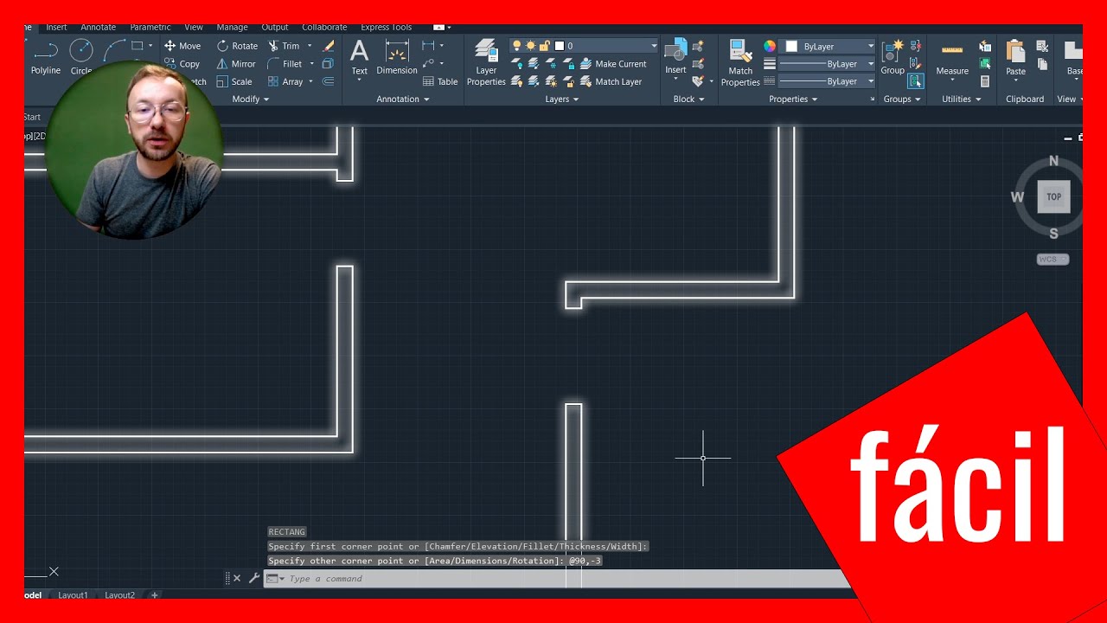Expand the Layers panel
This screenshot has height=623, width=1107.
[x=562, y=100]
